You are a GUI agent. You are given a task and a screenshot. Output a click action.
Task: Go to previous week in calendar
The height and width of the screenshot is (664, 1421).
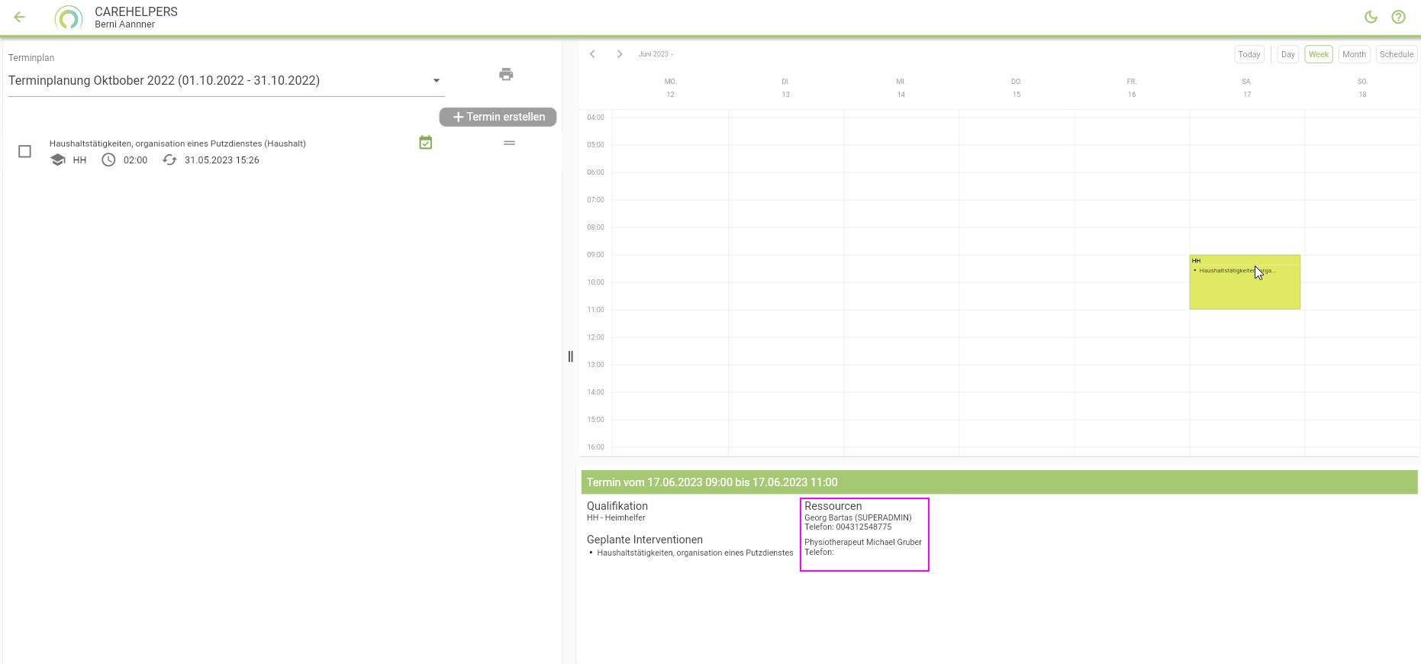tap(592, 54)
